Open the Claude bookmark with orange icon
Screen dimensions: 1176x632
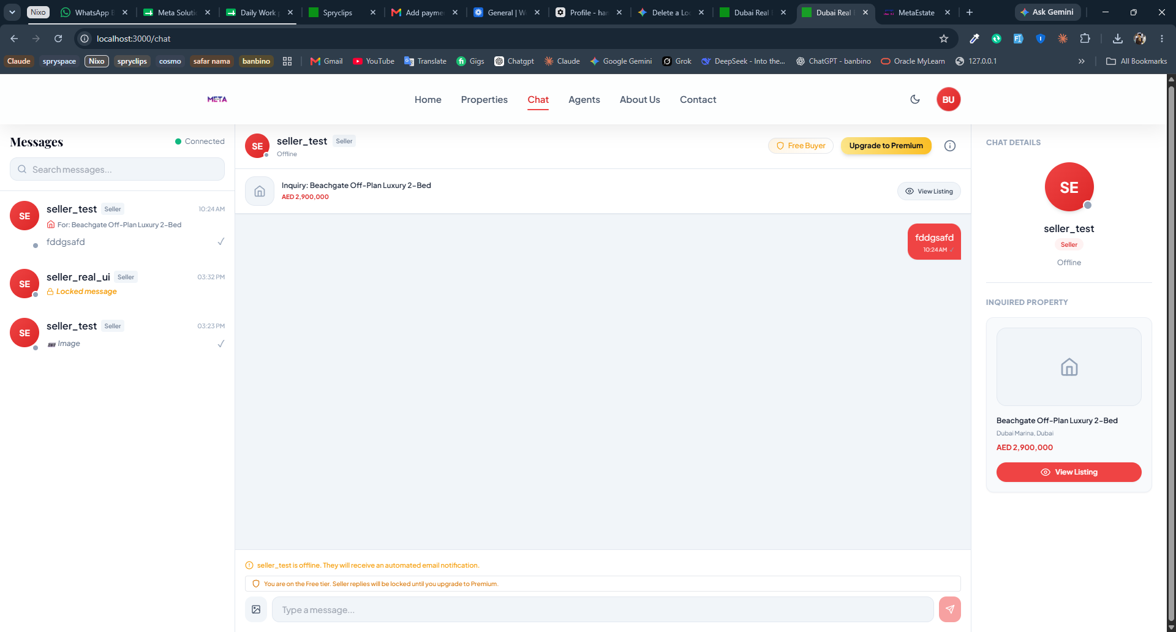(x=562, y=61)
